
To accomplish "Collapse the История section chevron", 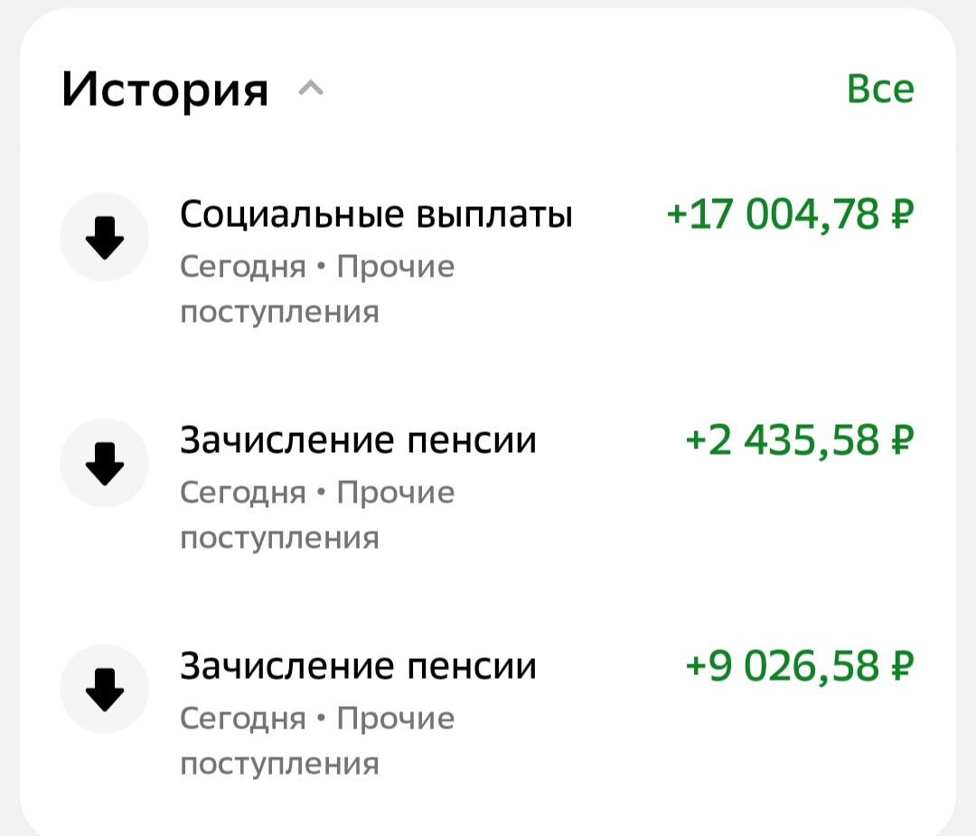I will point(310,89).
